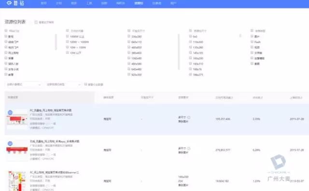309x191 pixels.
Task: Switch to the first top navigation item
Action: tap(43, 3)
